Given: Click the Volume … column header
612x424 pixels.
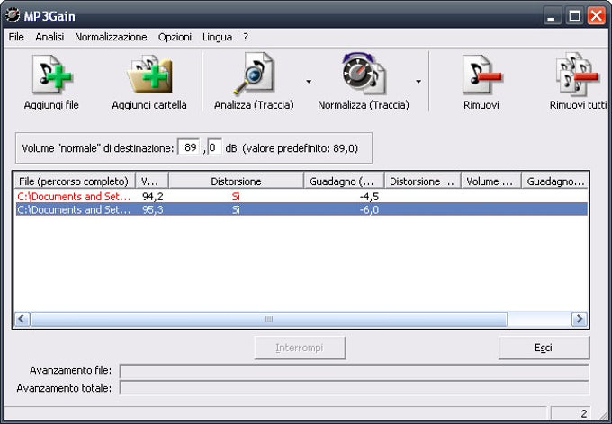Looking at the screenshot, I should tap(491, 181).
